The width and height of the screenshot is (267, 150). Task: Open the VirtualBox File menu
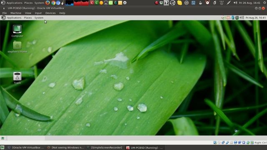[x=5, y=13]
